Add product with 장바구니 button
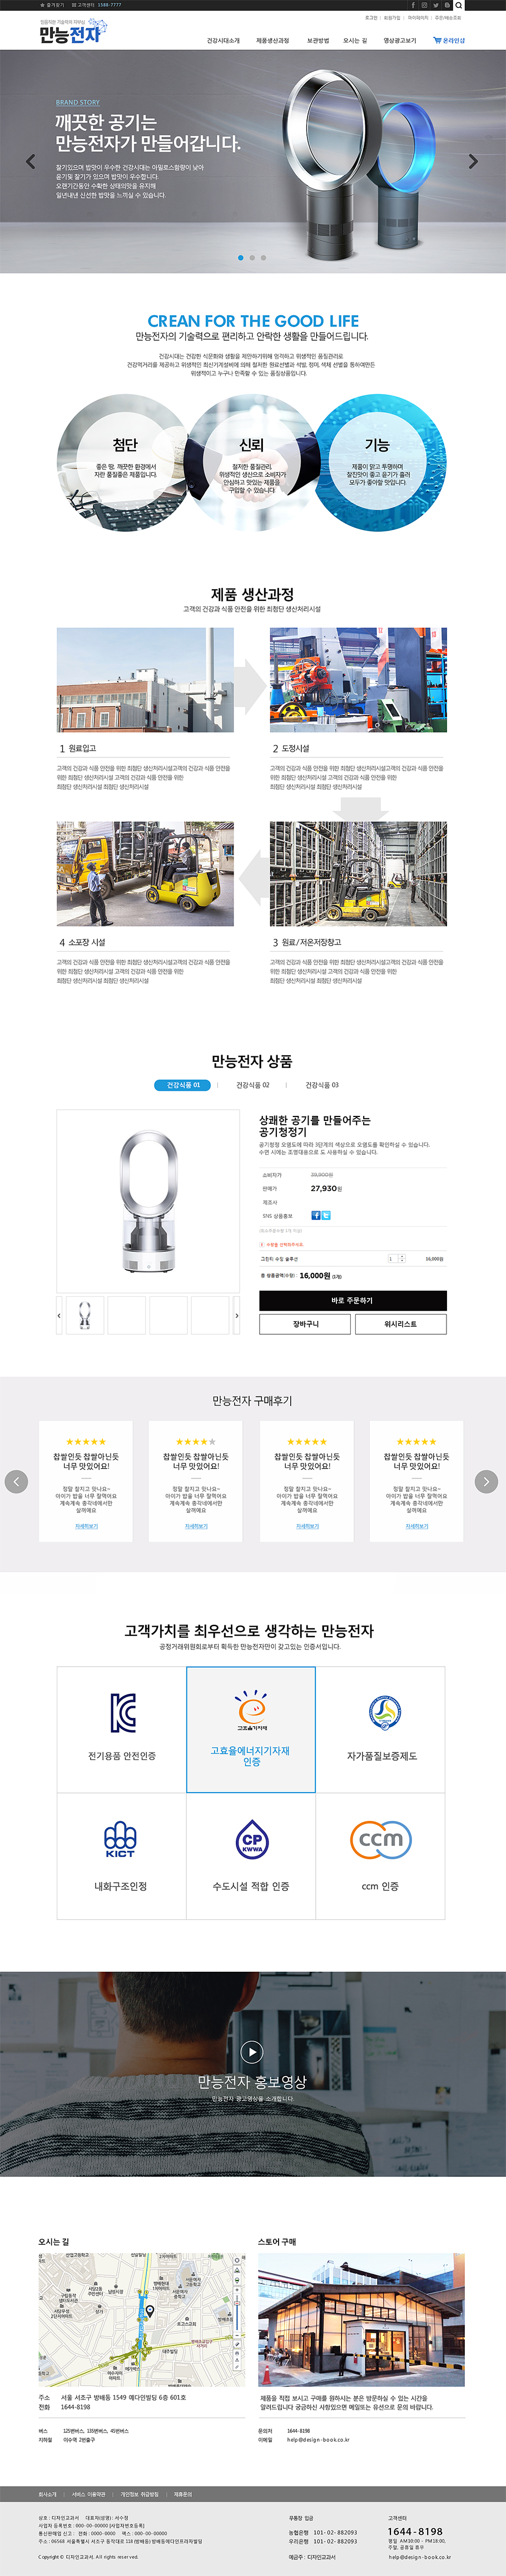Viewport: 506px width, 2576px height. (305, 1324)
